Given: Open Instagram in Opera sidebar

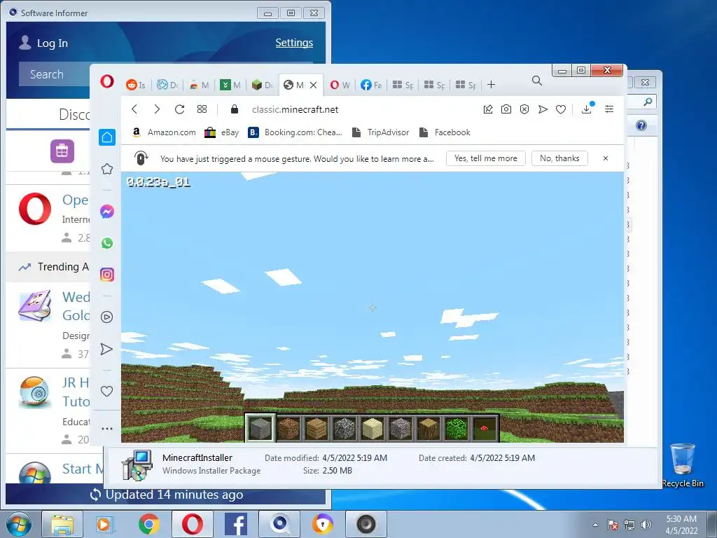Looking at the screenshot, I should pyautogui.click(x=107, y=275).
